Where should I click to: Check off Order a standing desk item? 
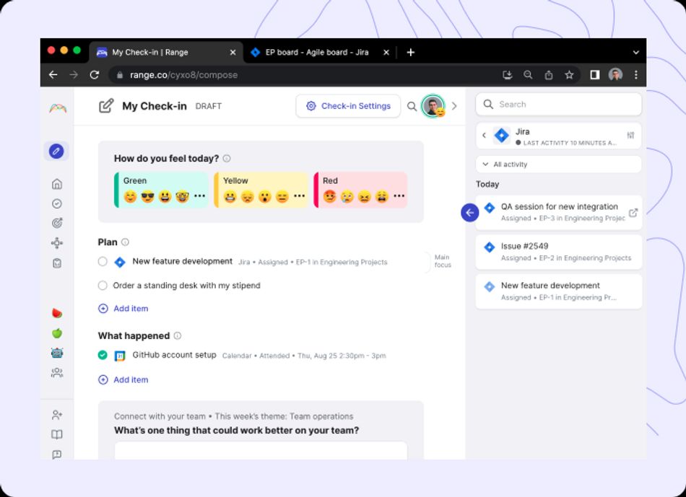(x=103, y=286)
